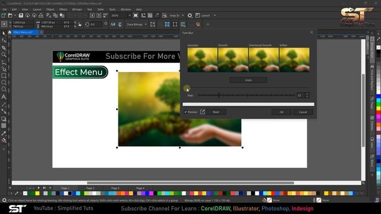Click the Step slider in Tune Blur

(x=246, y=95)
